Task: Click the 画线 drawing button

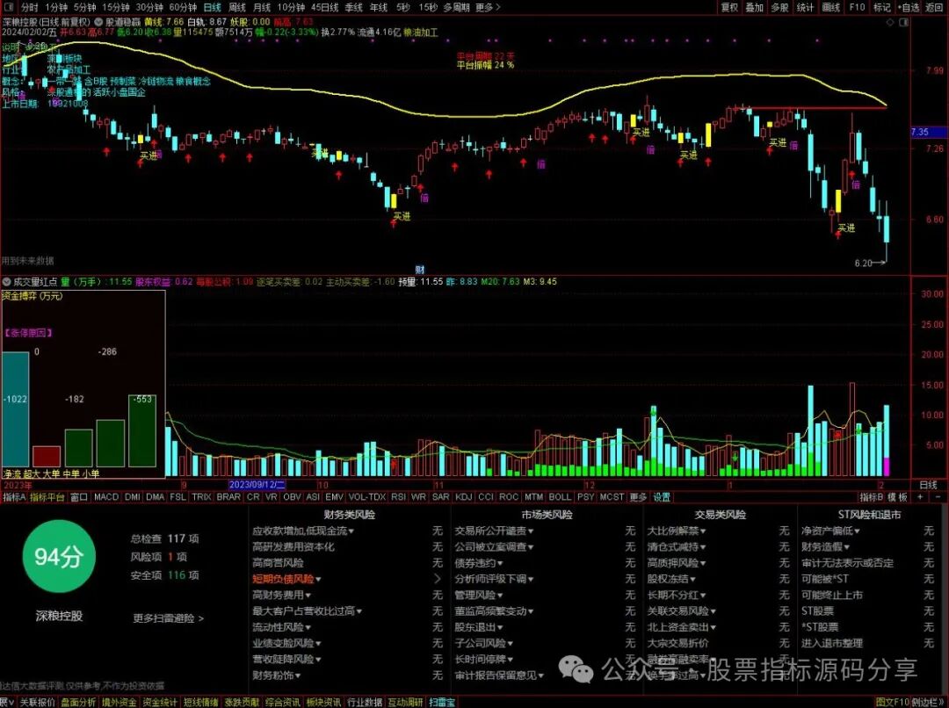Action: point(831,7)
